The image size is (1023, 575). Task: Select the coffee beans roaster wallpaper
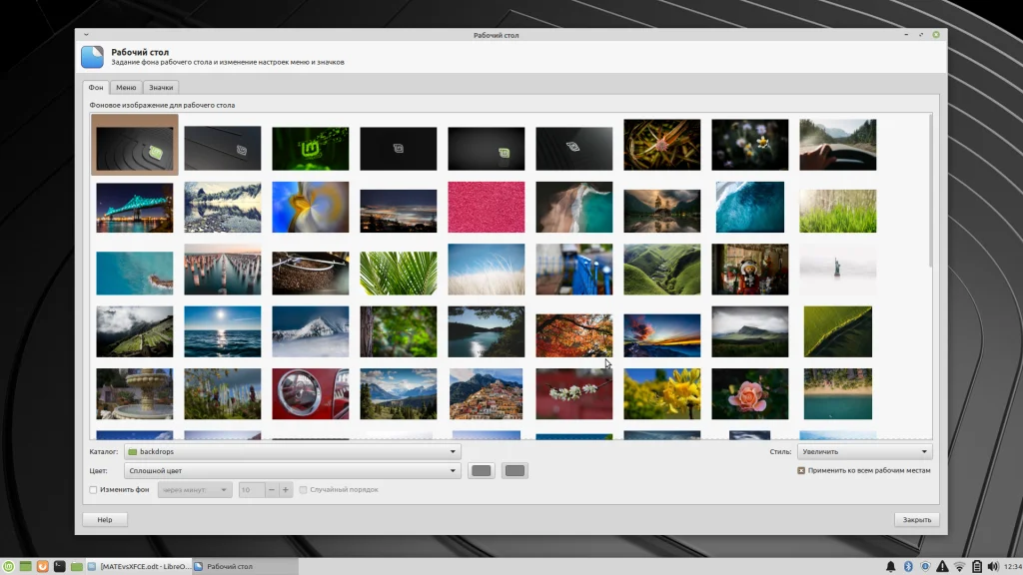[311, 274]
